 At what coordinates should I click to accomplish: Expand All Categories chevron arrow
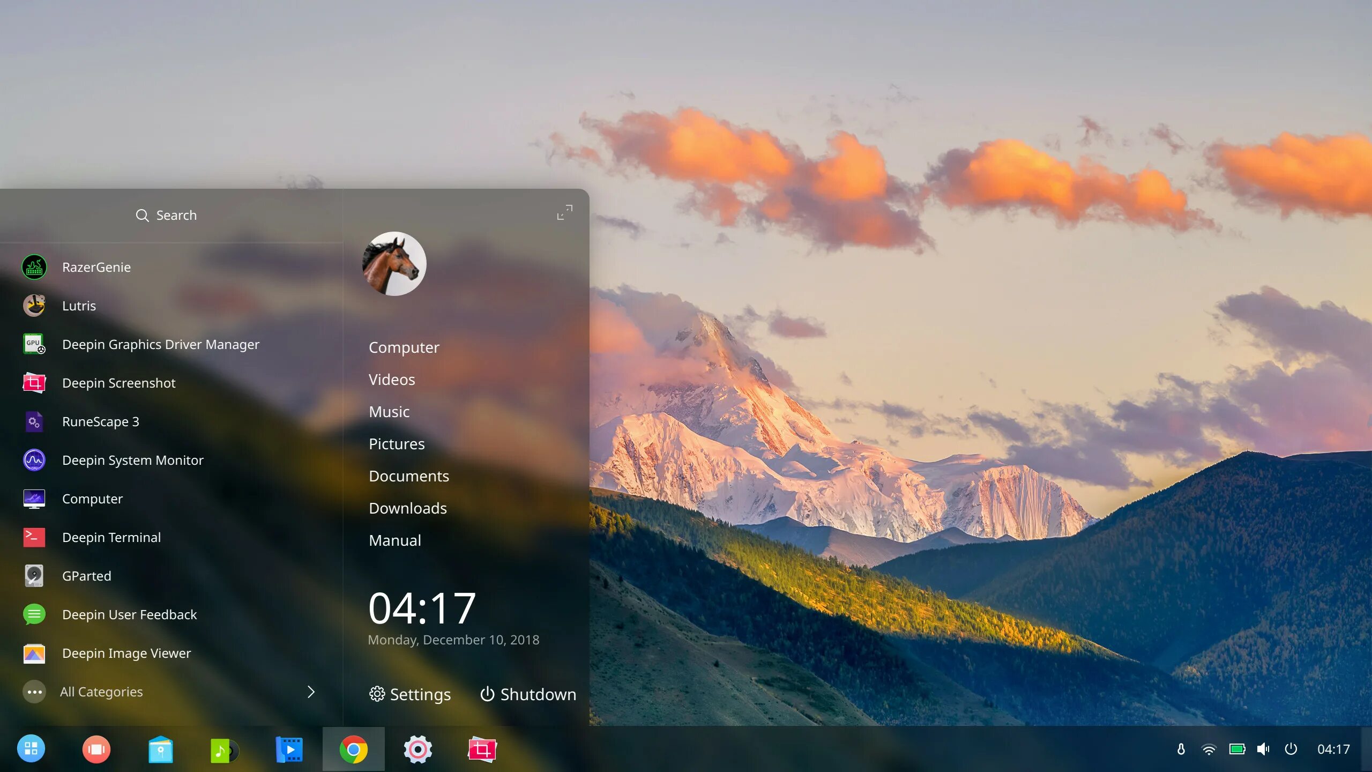point(311,692)
